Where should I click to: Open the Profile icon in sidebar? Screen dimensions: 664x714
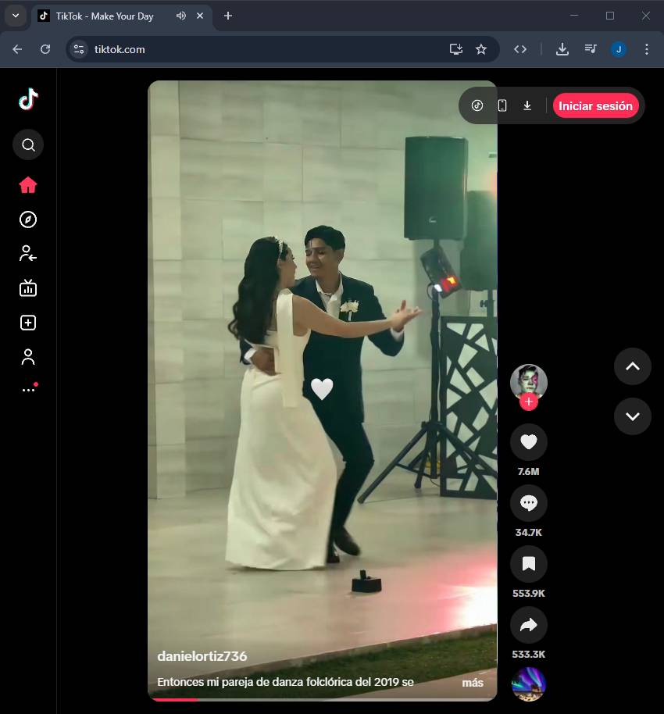coord(28,357)
